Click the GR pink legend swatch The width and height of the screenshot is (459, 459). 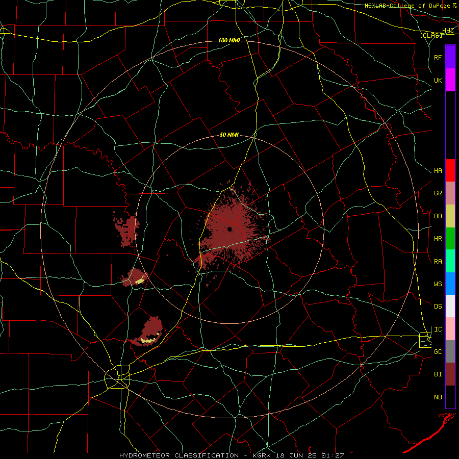coord(450,193)
